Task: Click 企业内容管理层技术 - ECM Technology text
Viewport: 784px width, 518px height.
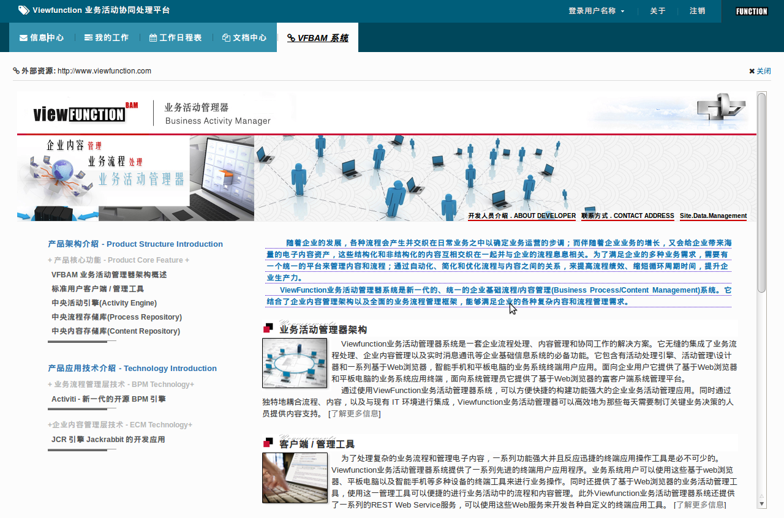Action: point(120,425)
